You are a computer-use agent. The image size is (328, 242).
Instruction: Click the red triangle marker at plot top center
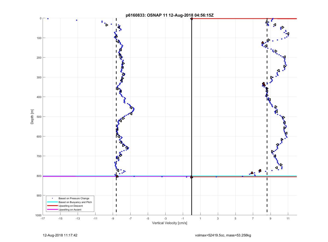pos(191,19)
